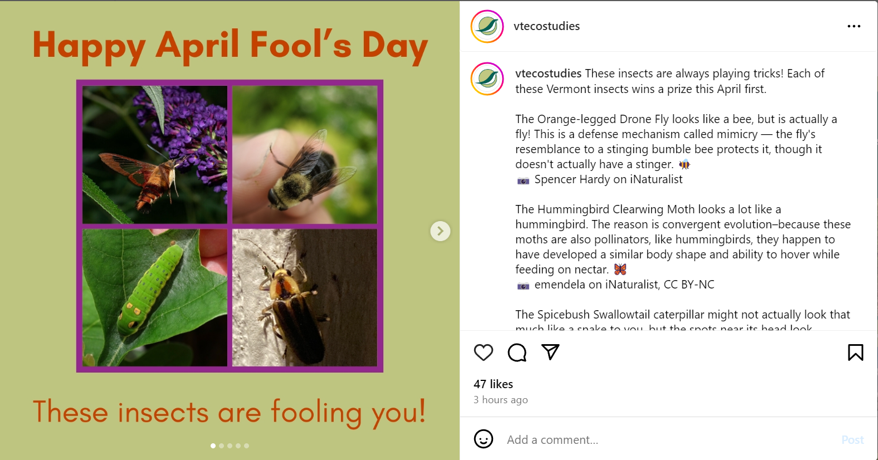Image resolution: width=878 pixels, height=460 pixels.
Task: Open the 3 hours ago timestamp
Action: [x=500, y=400]
